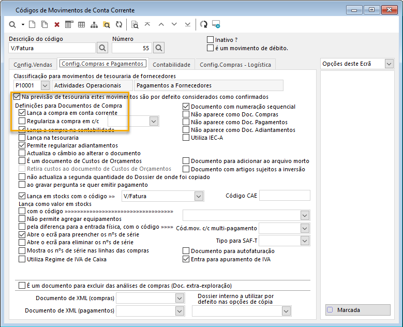Click the reload circular arrow icon
Viewport: 403px width, 327px height.
[x=204, y=24]
